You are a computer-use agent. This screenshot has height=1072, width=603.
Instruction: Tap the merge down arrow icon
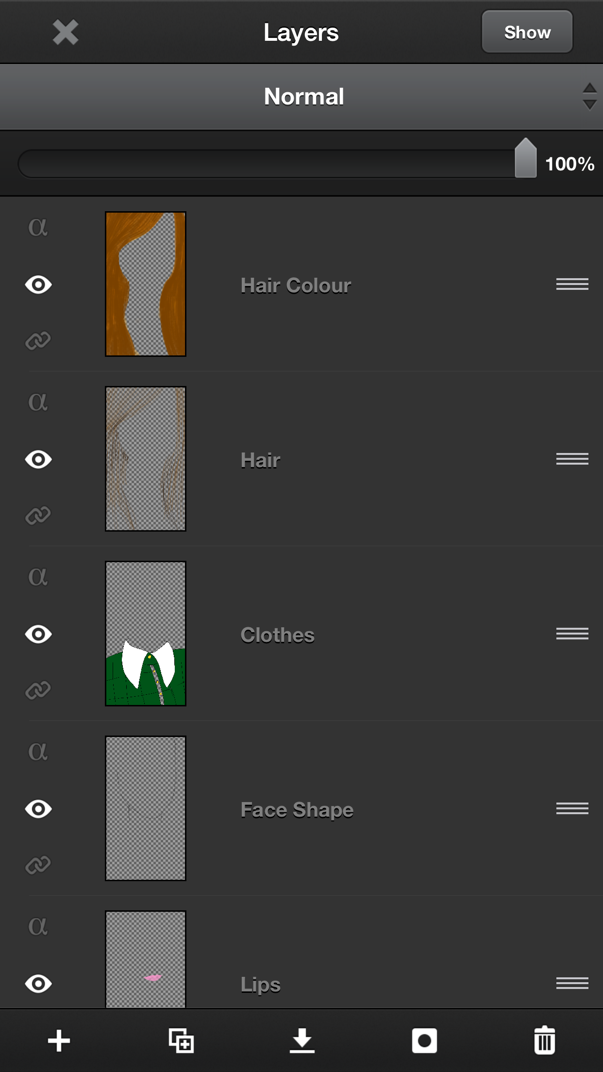coord(302,1041)
